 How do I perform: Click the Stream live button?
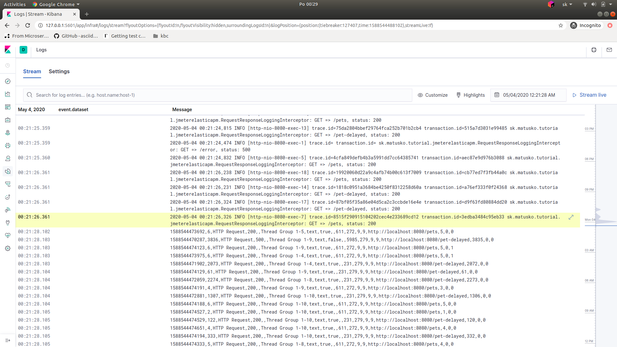click(x=589, y=94)
